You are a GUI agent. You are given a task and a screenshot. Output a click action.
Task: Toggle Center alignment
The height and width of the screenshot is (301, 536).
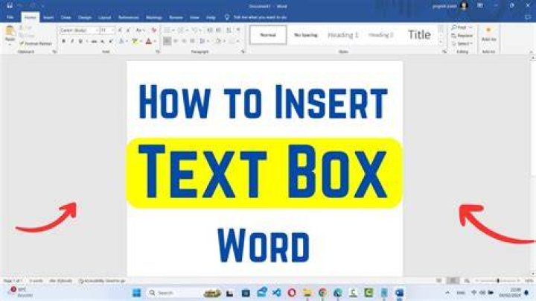click(176, 42)
